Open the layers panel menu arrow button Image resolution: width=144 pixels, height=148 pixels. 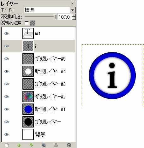pyautogui.click(x=72, y=4)
